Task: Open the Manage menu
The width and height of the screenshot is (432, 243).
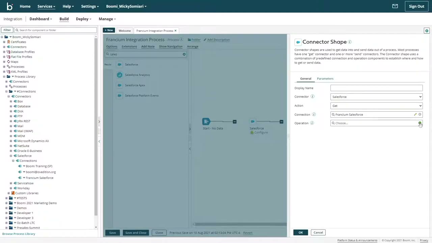Action: point(107,19)
